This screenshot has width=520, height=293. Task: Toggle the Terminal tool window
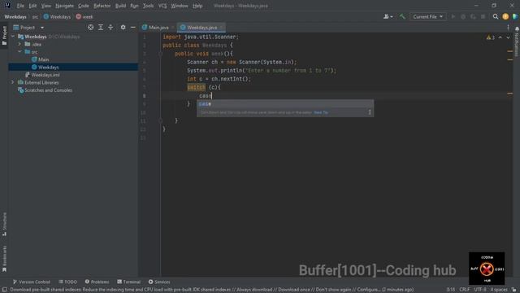pyautogui.click(x=128, y=282)
